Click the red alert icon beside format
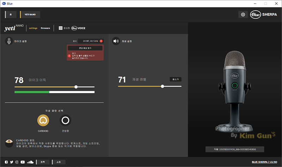Screen dimensions: 282x167 [x=101, y=41]
